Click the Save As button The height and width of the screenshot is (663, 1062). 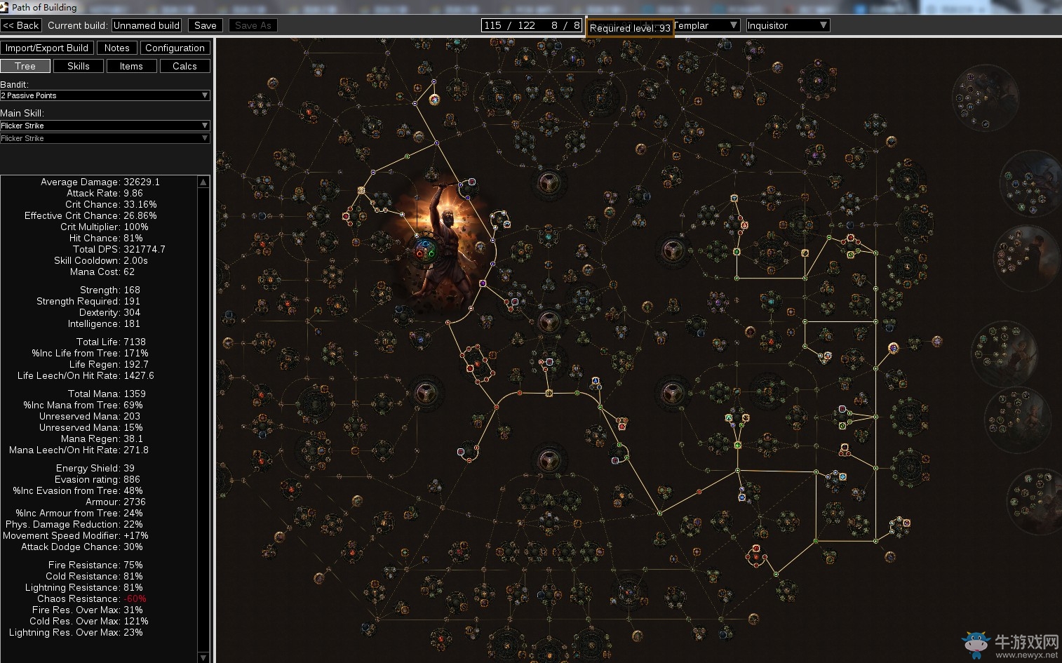[253, 25]
